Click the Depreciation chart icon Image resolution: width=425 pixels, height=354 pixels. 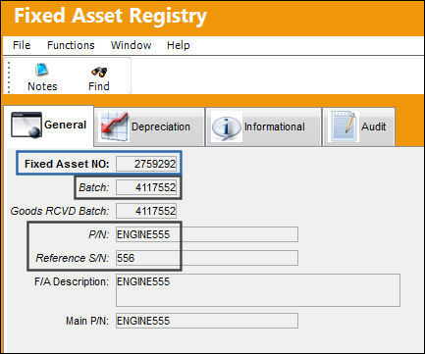(114, 126)
